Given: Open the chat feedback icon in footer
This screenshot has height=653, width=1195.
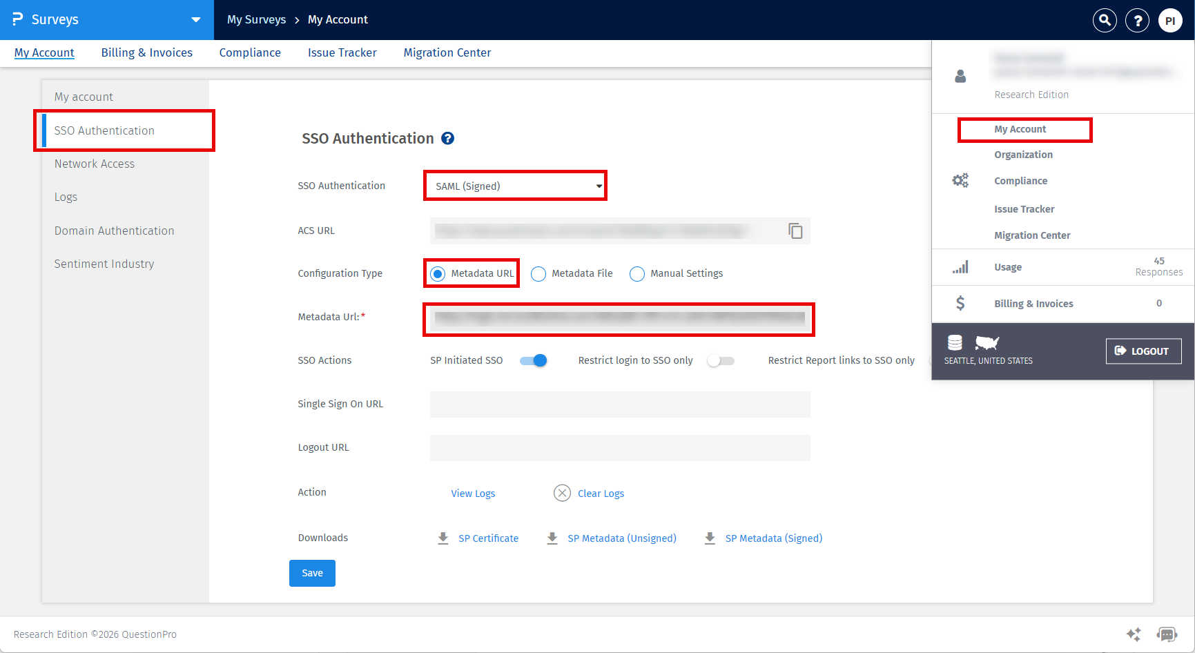Looking at the screenshot, I should (x=1167, y=634).
